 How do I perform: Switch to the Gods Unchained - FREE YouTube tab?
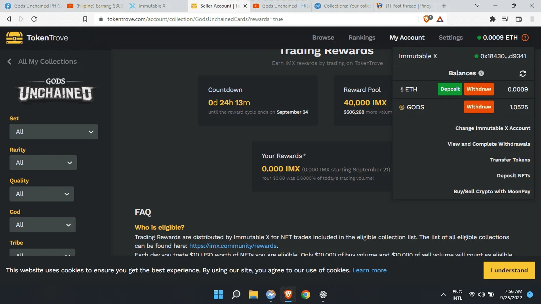pos(280,6)
